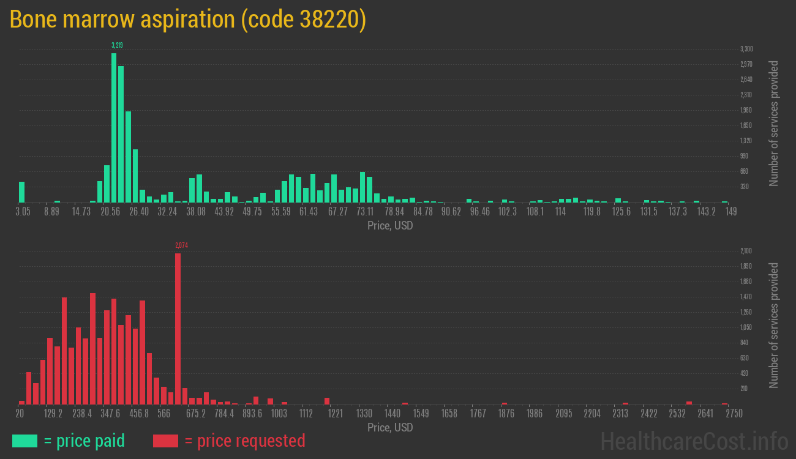The width and height of the screenshot is (796, 459).
Task: Click the top chart's 'Number of services provided' label
Action: pos(774,123)
